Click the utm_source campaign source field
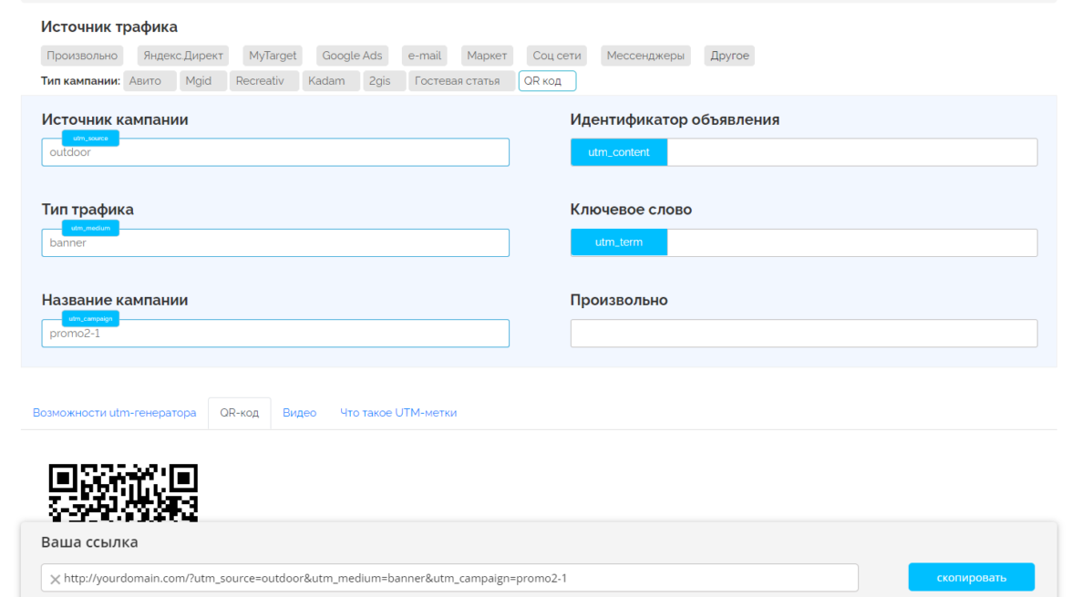This screenshot has height=597, width=1072. click(x=274, y=153)
